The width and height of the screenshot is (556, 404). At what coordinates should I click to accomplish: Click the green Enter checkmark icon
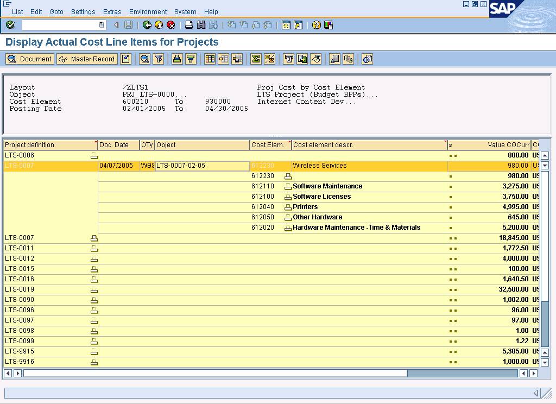tap(10, 25)
